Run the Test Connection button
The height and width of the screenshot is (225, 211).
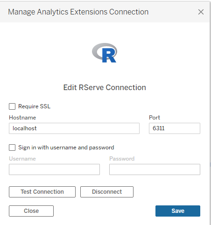click(x=42, y=192)
